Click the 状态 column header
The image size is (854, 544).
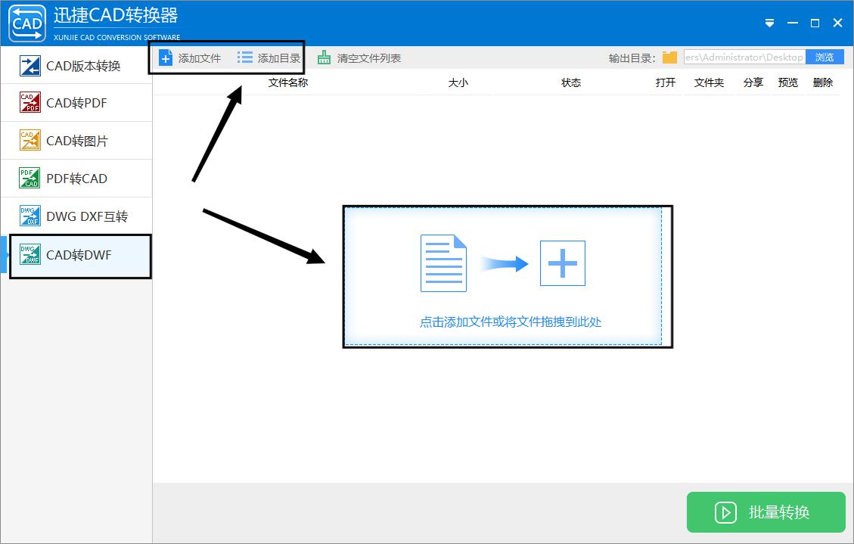[x=571, y=83]
